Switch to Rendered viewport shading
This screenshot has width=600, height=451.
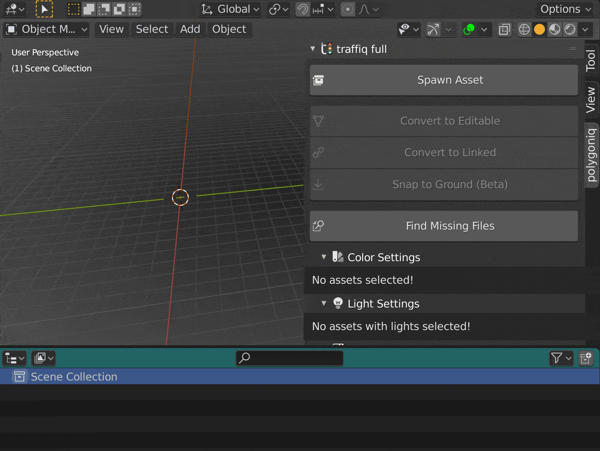571,30
